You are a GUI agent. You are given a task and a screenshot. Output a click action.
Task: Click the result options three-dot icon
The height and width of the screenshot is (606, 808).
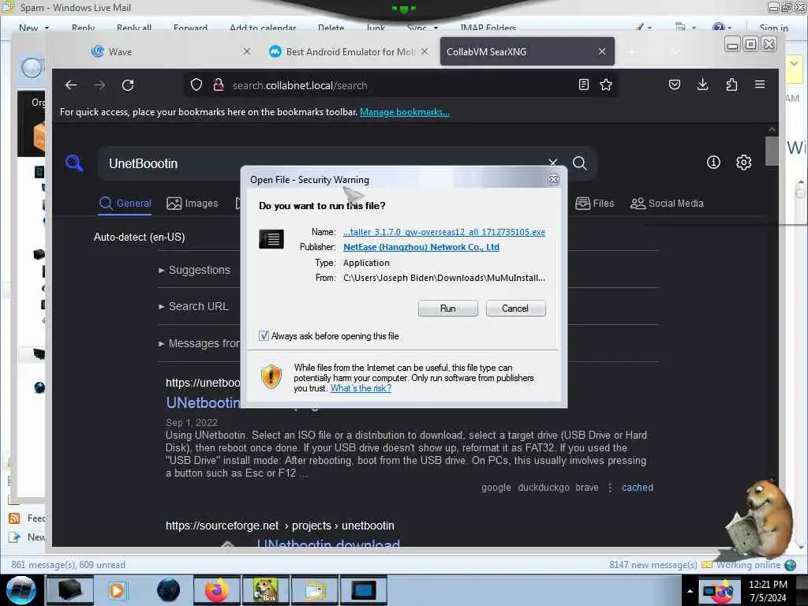click(x=610, y=488)
